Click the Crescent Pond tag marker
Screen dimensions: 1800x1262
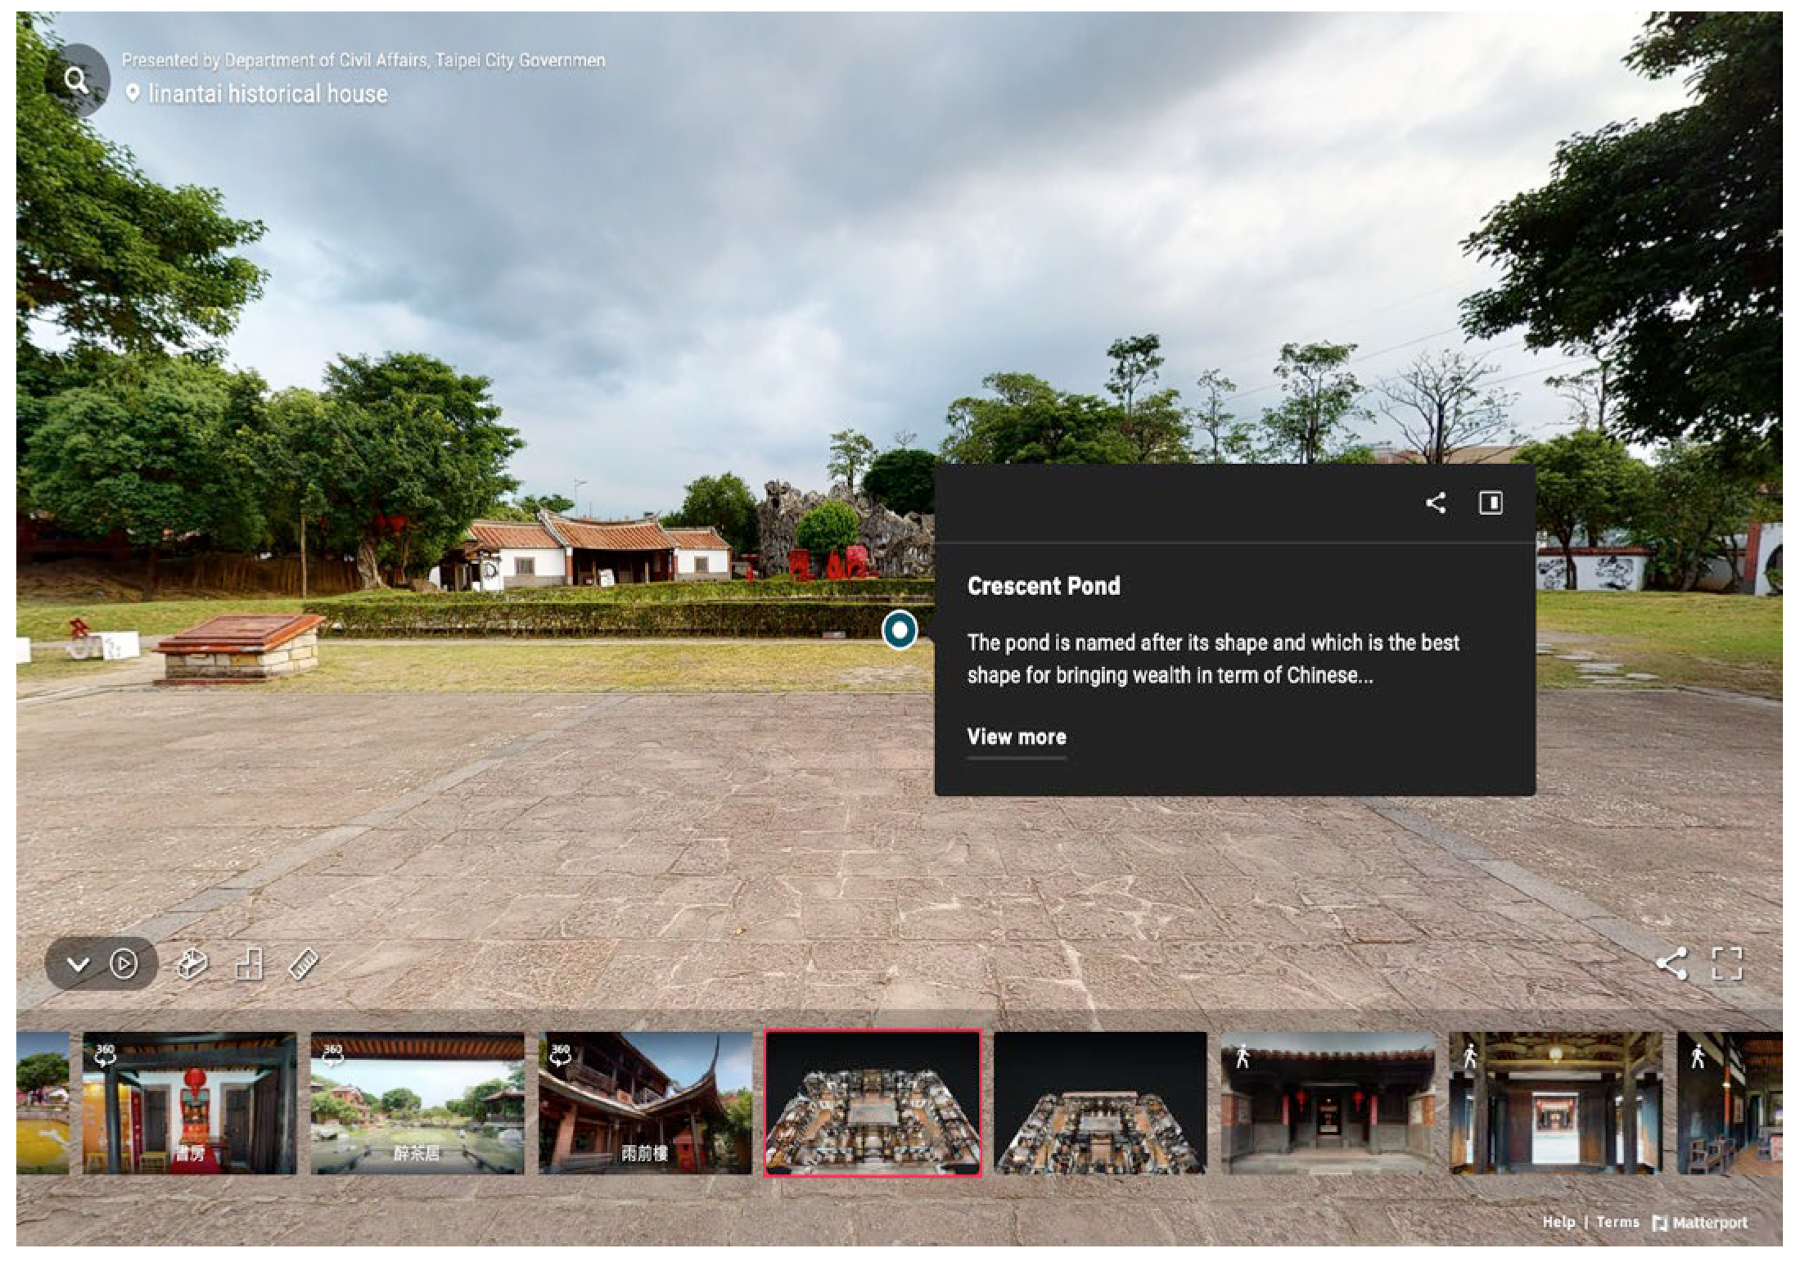click(899, 630)
